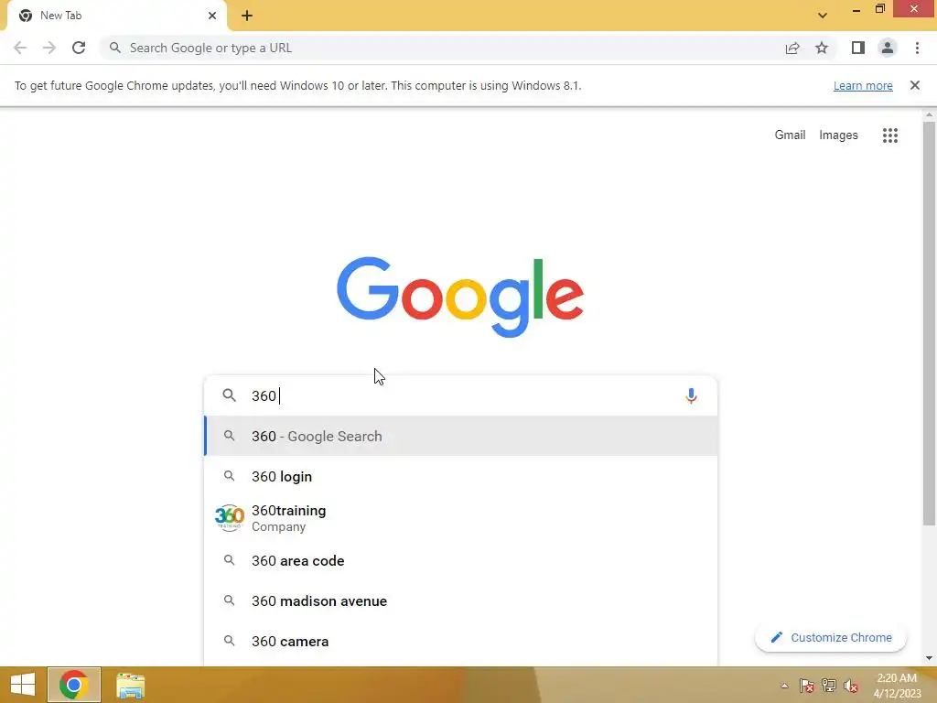Click the Google logo
Viewport: 937px width, 703px height.
pyautogui.click(x=460, y=297)
